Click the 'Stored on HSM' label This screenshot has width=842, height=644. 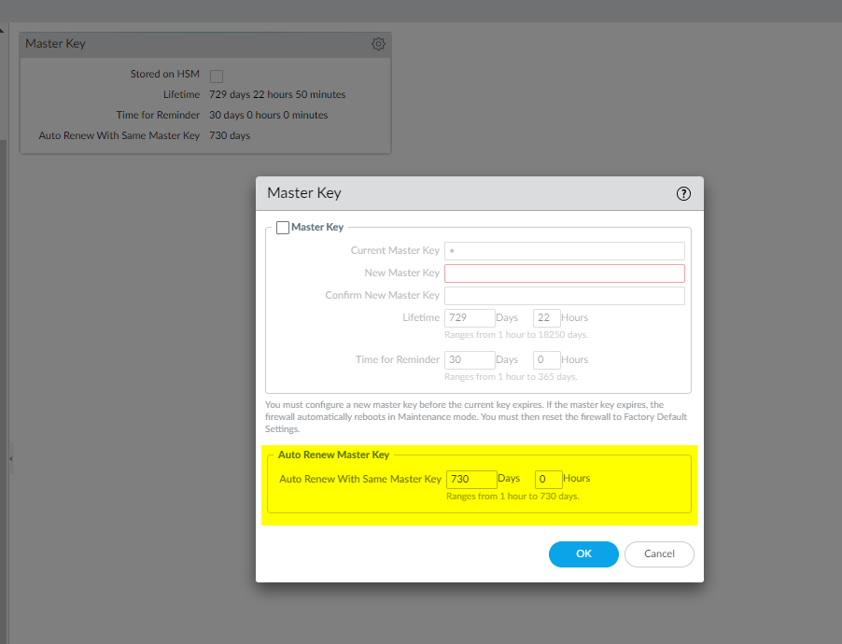[165, 74]
